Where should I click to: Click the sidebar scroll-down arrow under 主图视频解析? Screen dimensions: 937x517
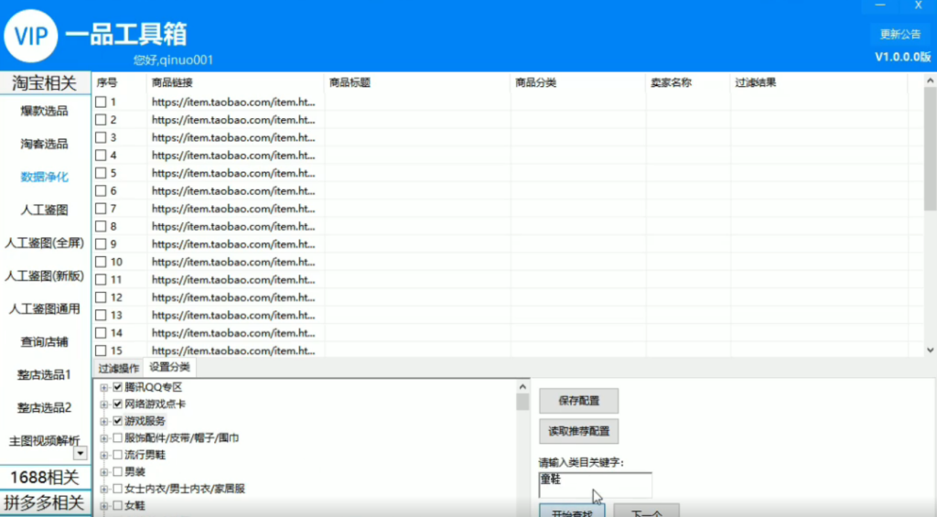click(x=80, y=452)
